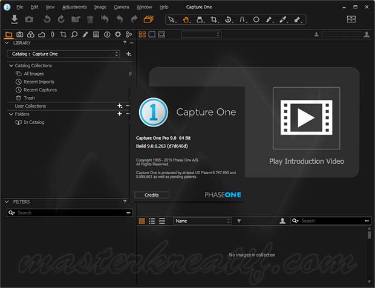Screen dimensions: 375x288
Task: Open the Lens tool tab
Action: (53, 34)
